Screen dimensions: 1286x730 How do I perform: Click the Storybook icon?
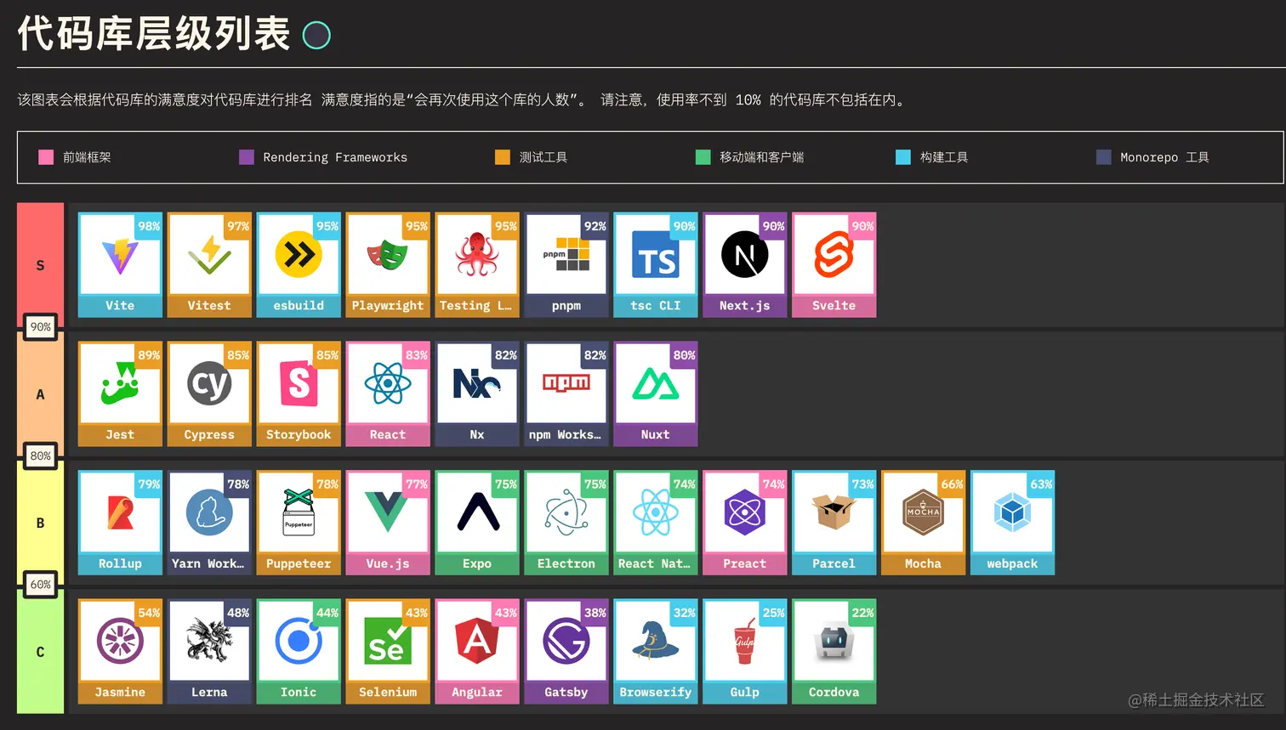click(298, 382)
